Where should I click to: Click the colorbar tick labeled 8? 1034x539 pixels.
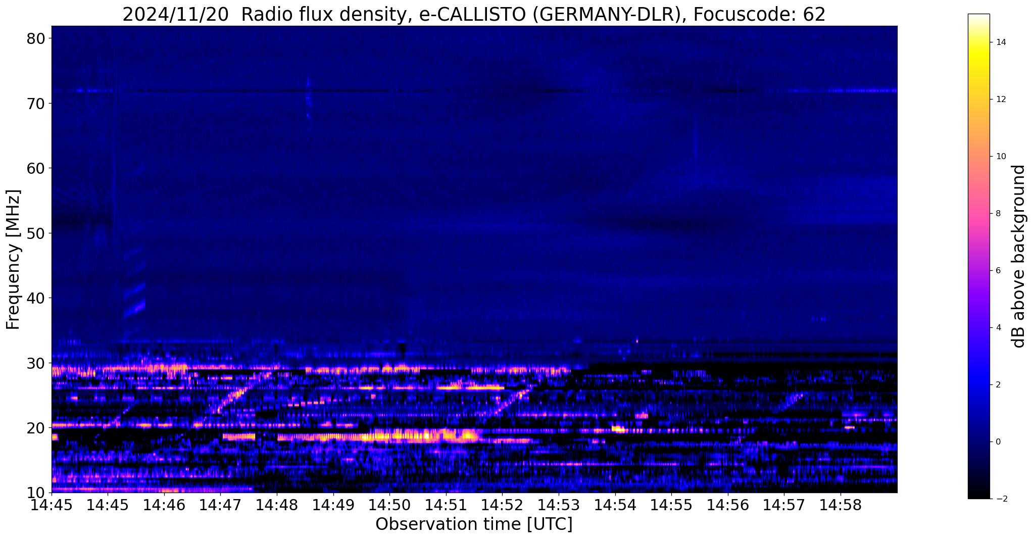point(998,214)
